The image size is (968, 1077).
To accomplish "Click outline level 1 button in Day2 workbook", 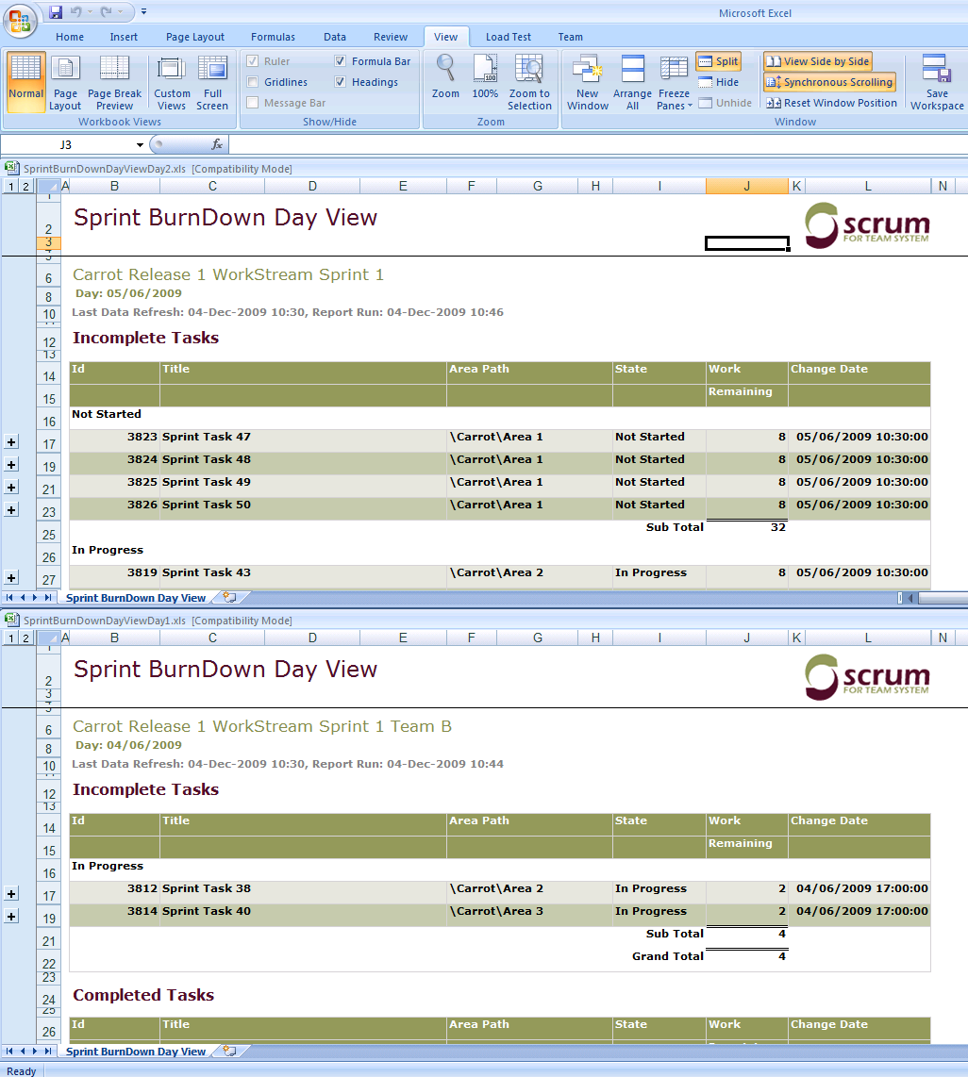I will 11,186.
